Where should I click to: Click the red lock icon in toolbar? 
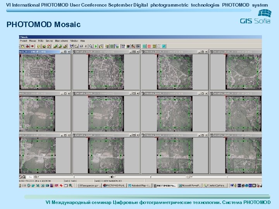click(49, 46)
